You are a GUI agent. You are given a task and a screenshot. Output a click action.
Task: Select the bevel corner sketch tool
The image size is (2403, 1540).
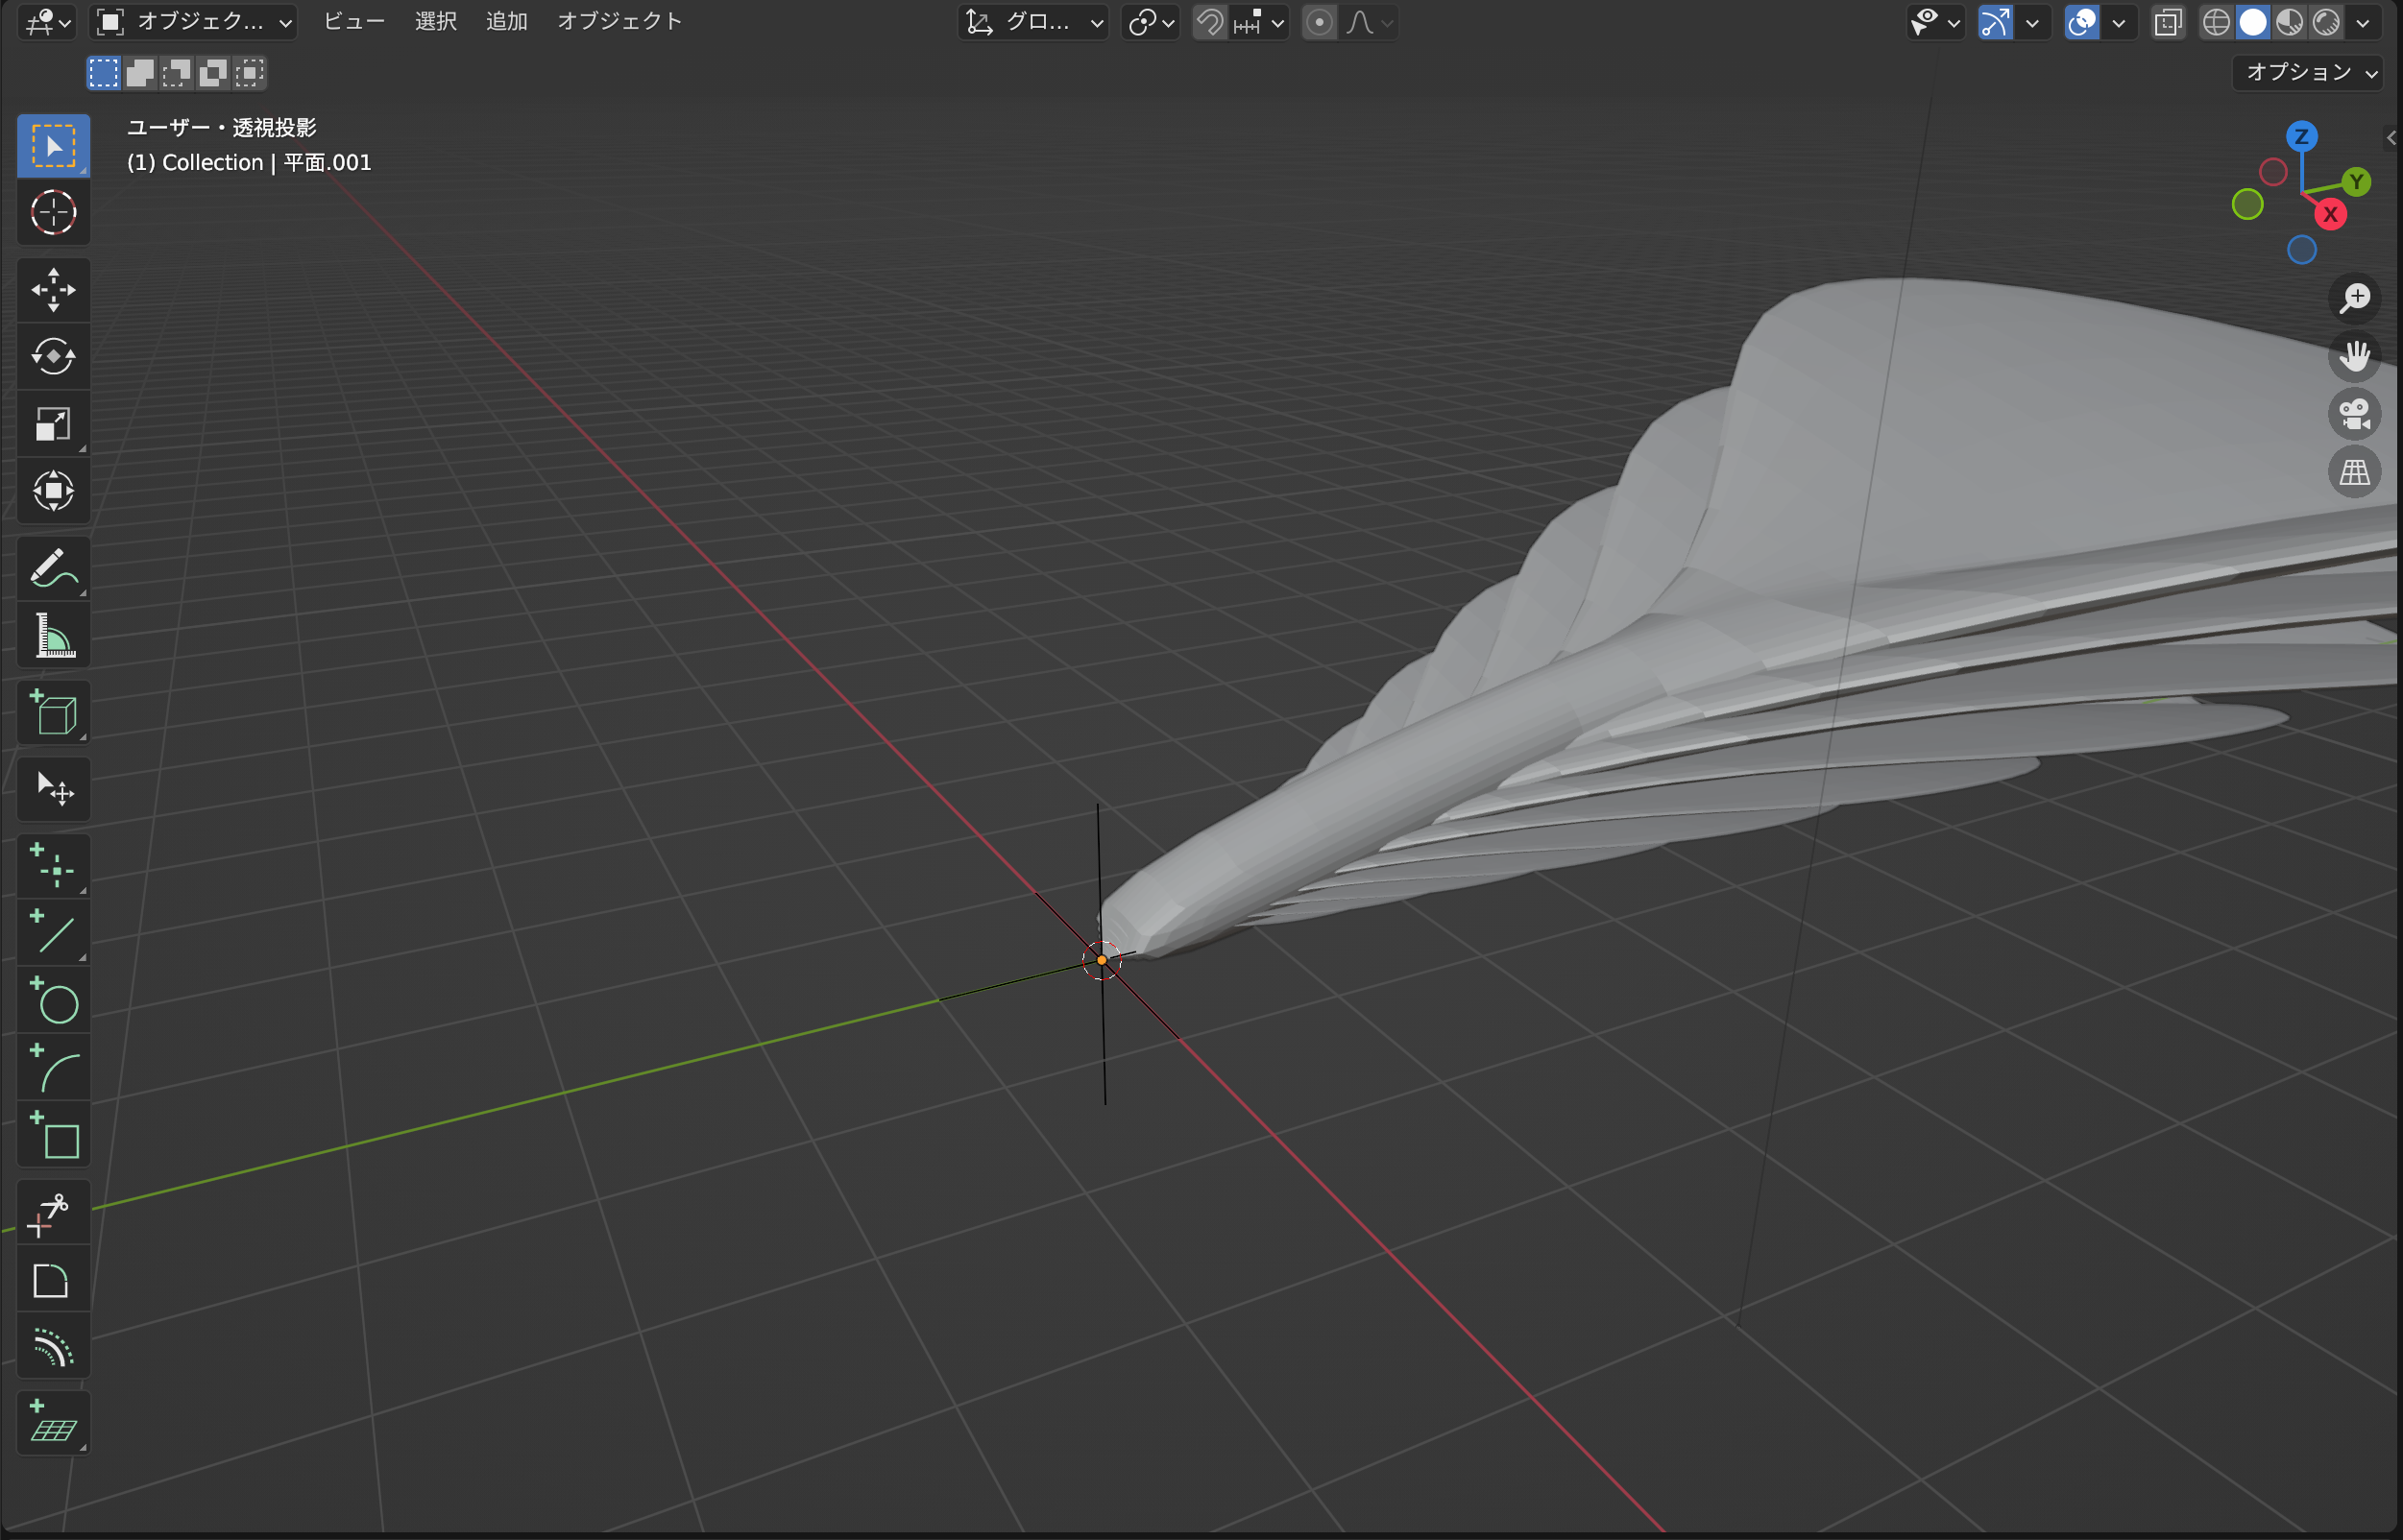pyautogui.click(x=53, y=1279)
